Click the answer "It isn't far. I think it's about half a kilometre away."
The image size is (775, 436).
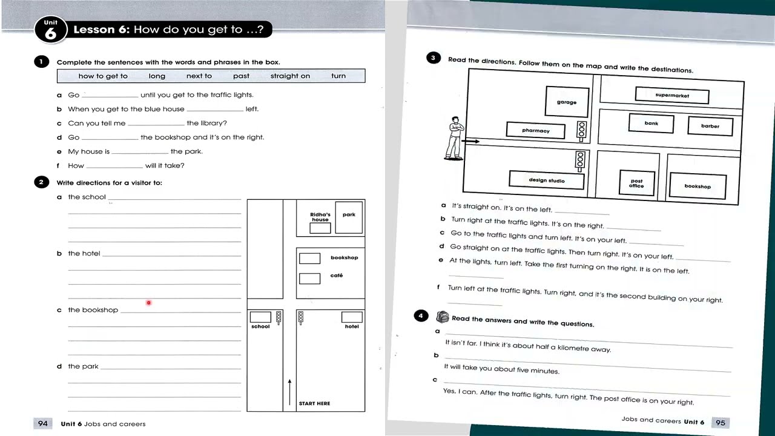pyautogui.click(x=528, y=346)
